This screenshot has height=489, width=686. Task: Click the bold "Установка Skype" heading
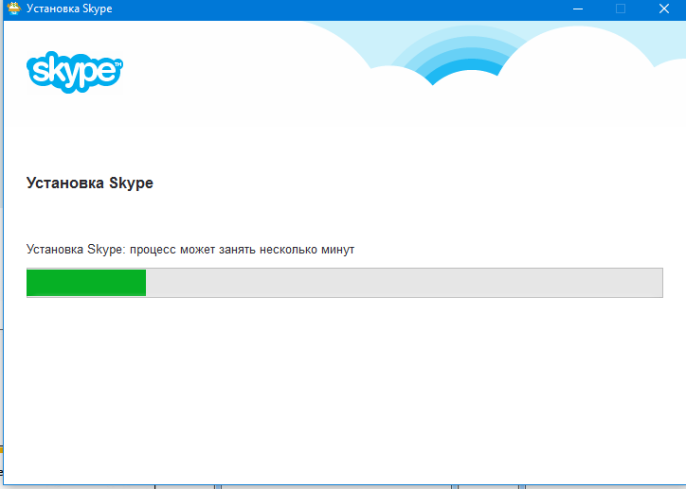[x=89, y=183]
